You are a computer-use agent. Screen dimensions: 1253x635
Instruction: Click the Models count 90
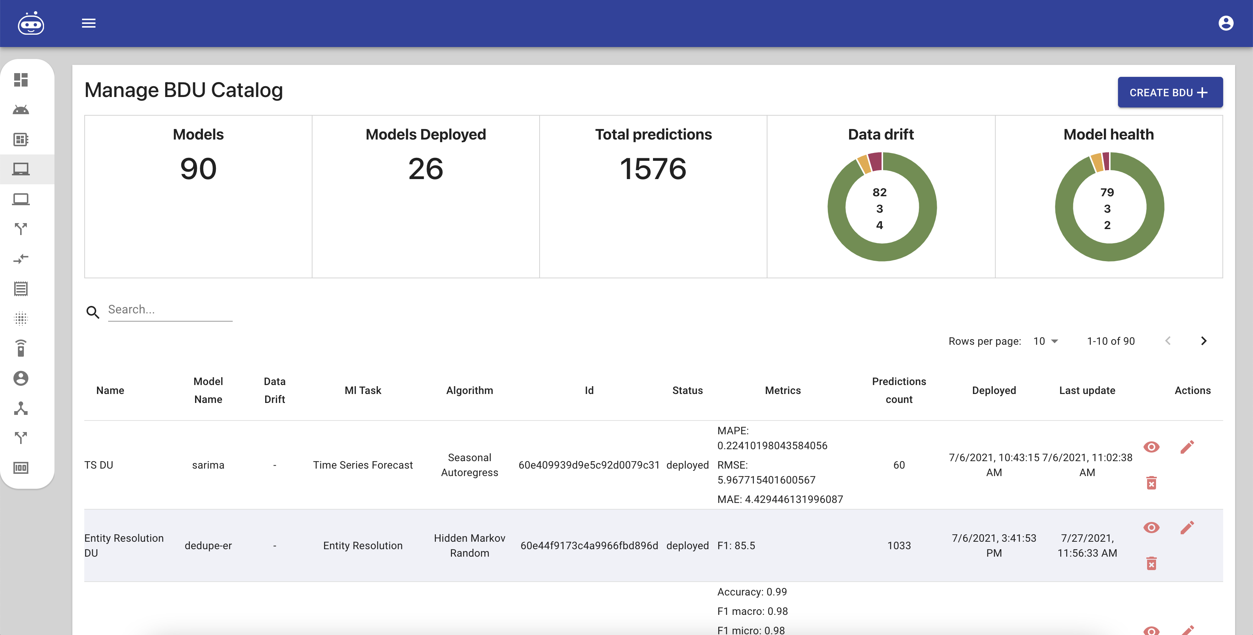198,169
